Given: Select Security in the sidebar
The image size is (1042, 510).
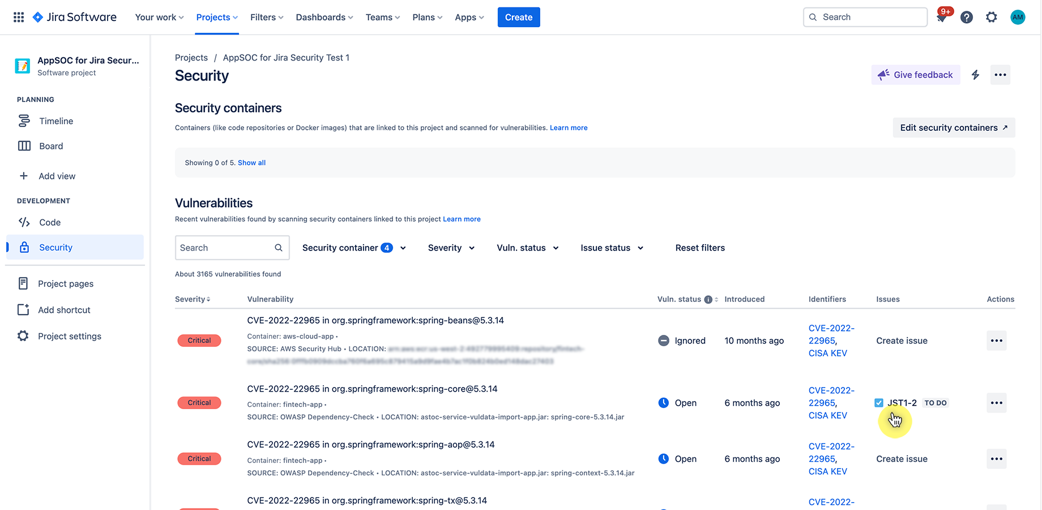Looking at the screenshot, I should (75, 248).
